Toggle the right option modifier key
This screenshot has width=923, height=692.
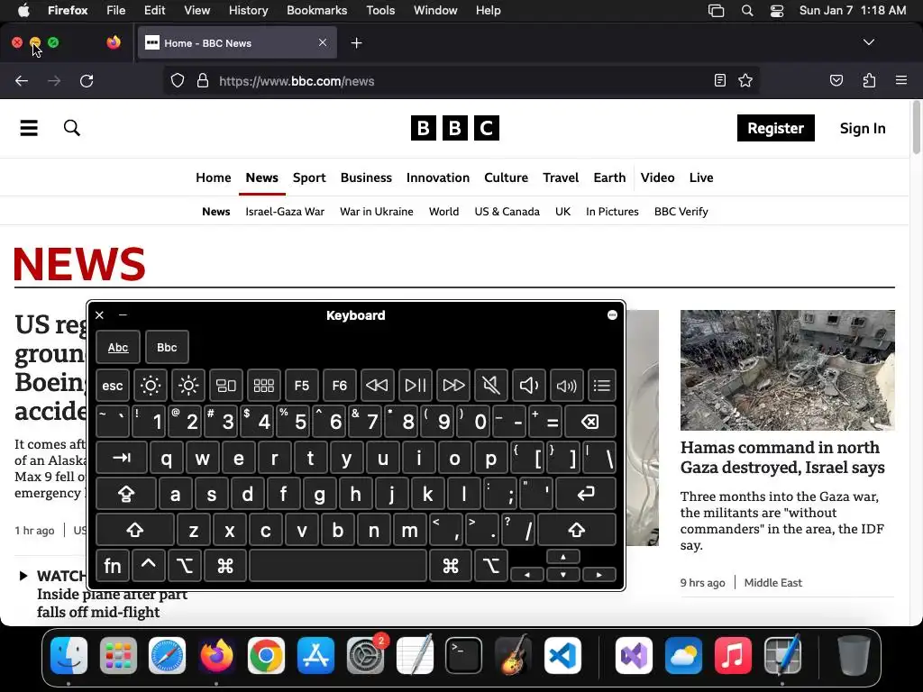(x=491, y=566)
